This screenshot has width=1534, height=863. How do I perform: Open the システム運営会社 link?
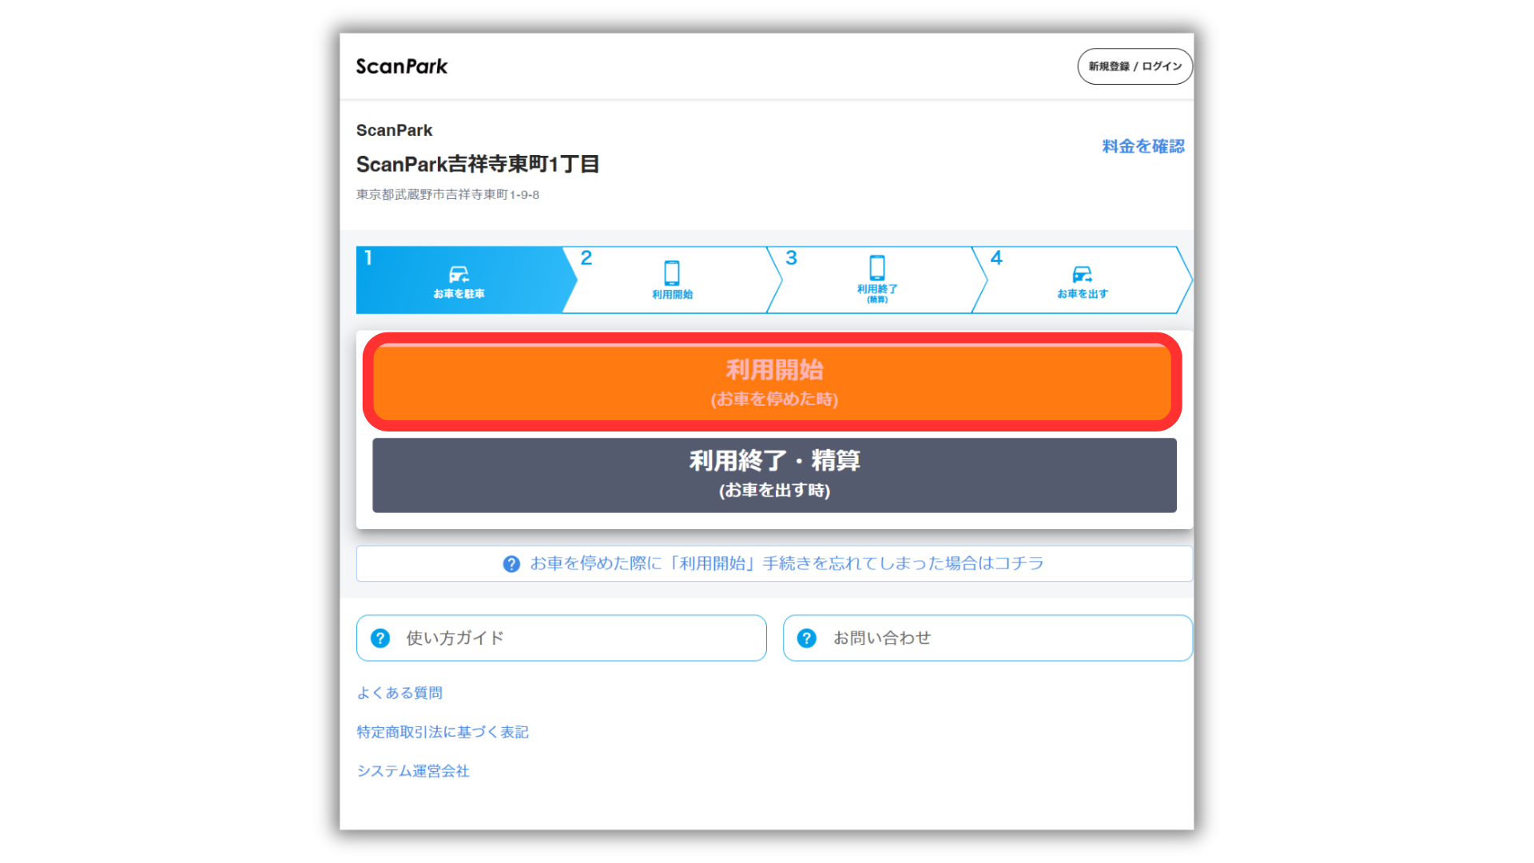[x=413, y=771]
